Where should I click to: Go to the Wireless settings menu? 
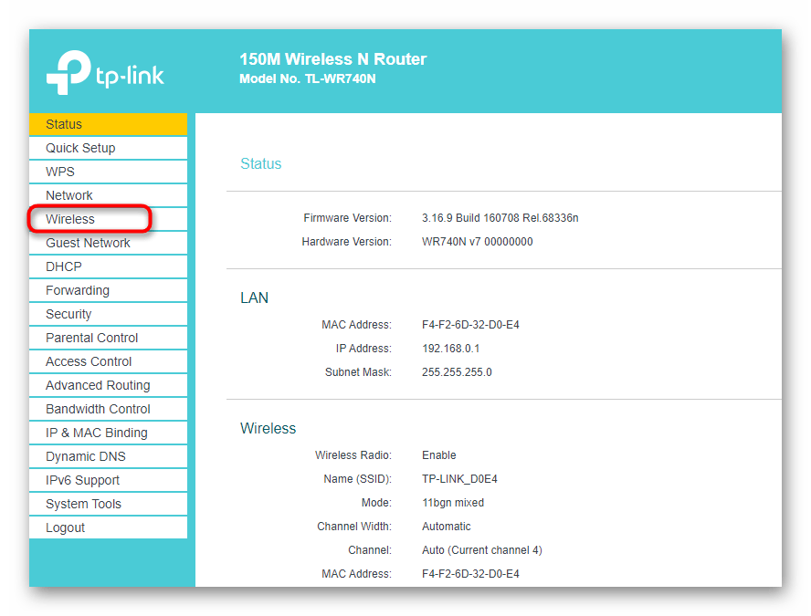pyautogui.click(x=108, y=220)
